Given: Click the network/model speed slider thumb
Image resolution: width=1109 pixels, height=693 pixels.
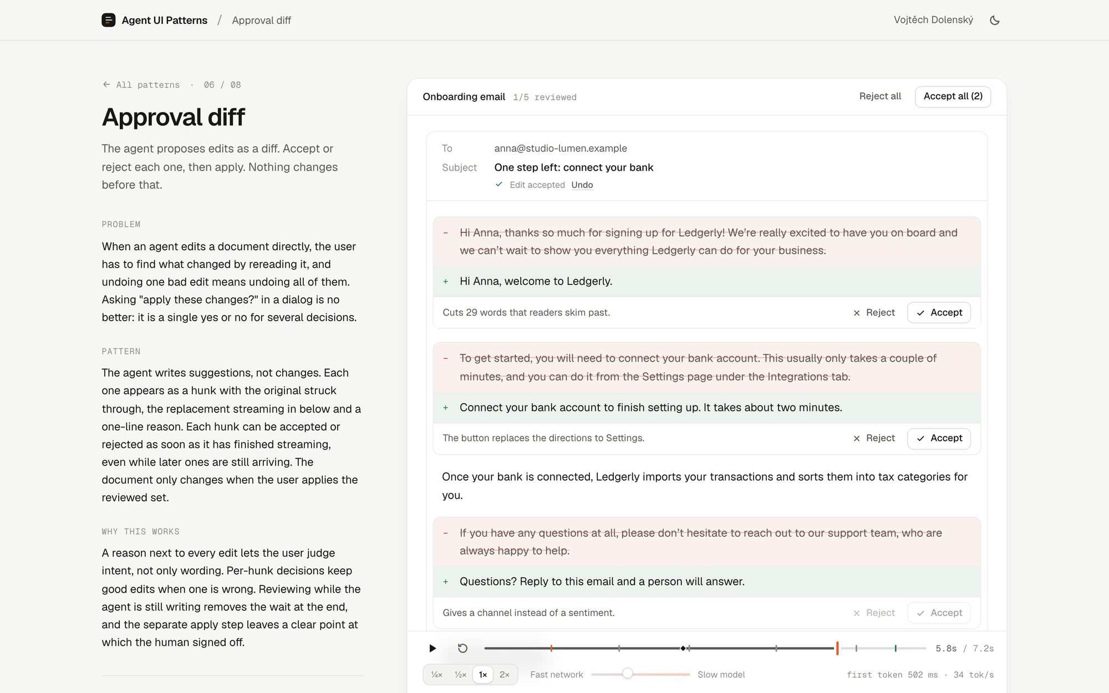Looking at the screenshot, I should (627, 674).
